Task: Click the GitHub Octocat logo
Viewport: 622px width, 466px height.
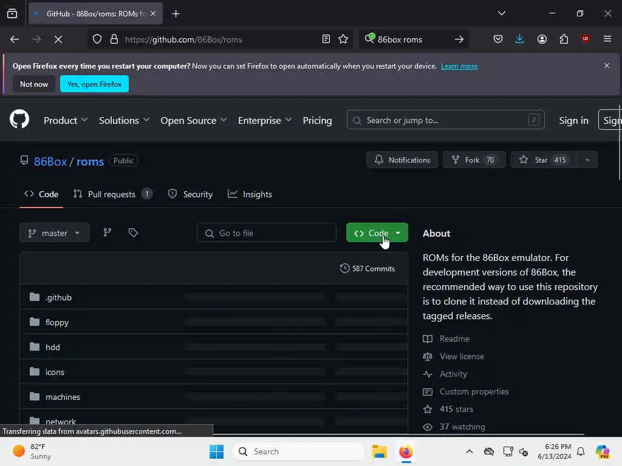Action: 19,119
